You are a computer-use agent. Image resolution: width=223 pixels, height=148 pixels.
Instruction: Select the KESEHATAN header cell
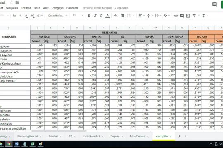click(110, 32)
